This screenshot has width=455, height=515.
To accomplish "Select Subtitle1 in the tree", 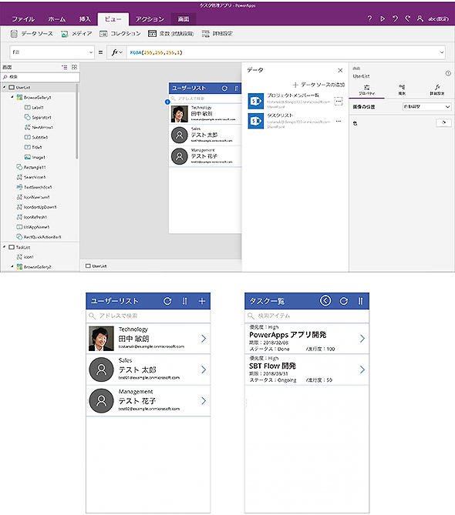I will (x=36, y=137).
